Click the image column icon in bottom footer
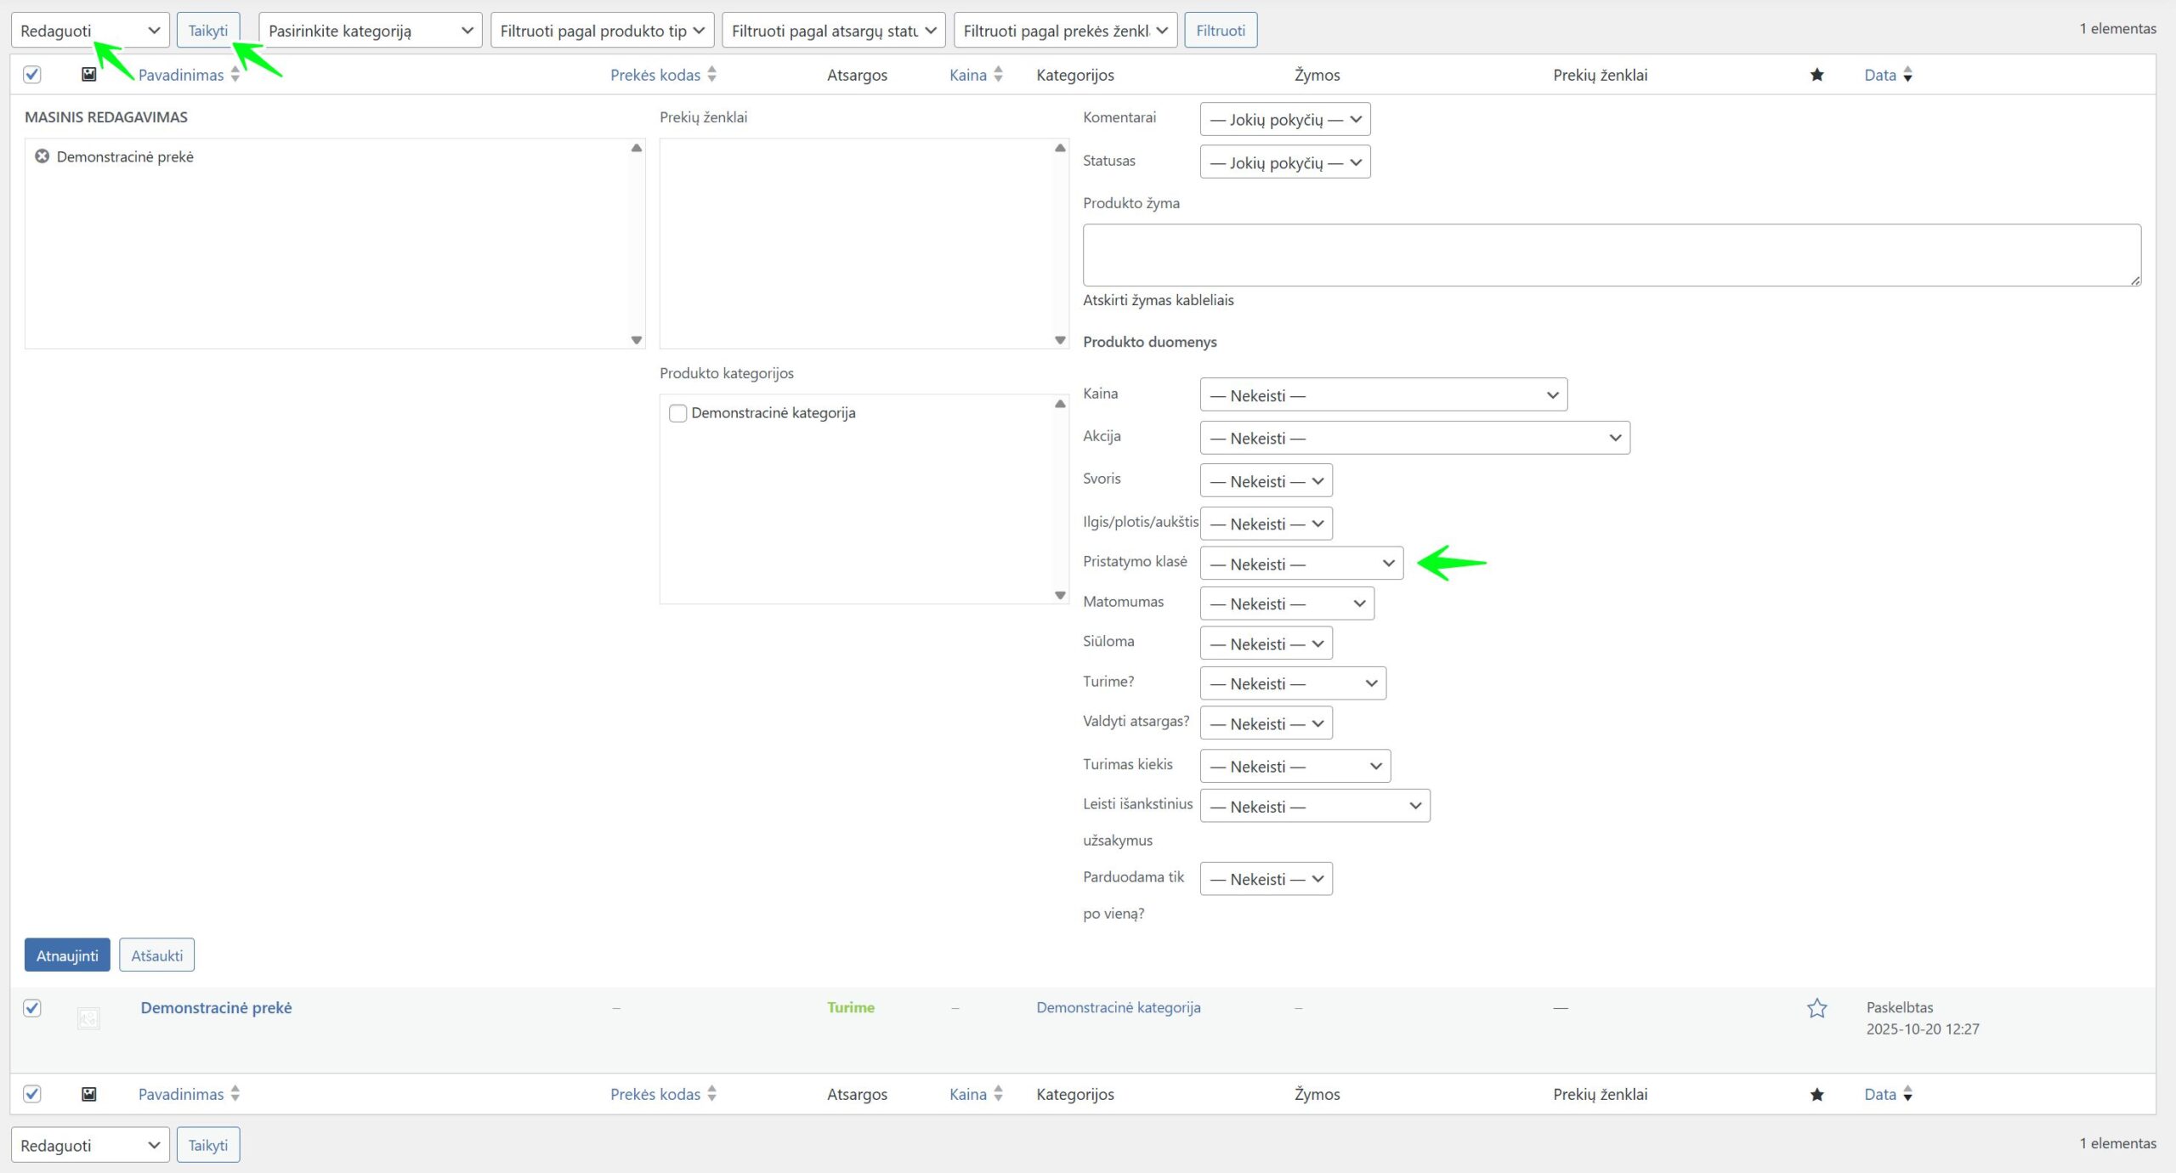Screen dimensions: 2176x1173 (88, 1094)
